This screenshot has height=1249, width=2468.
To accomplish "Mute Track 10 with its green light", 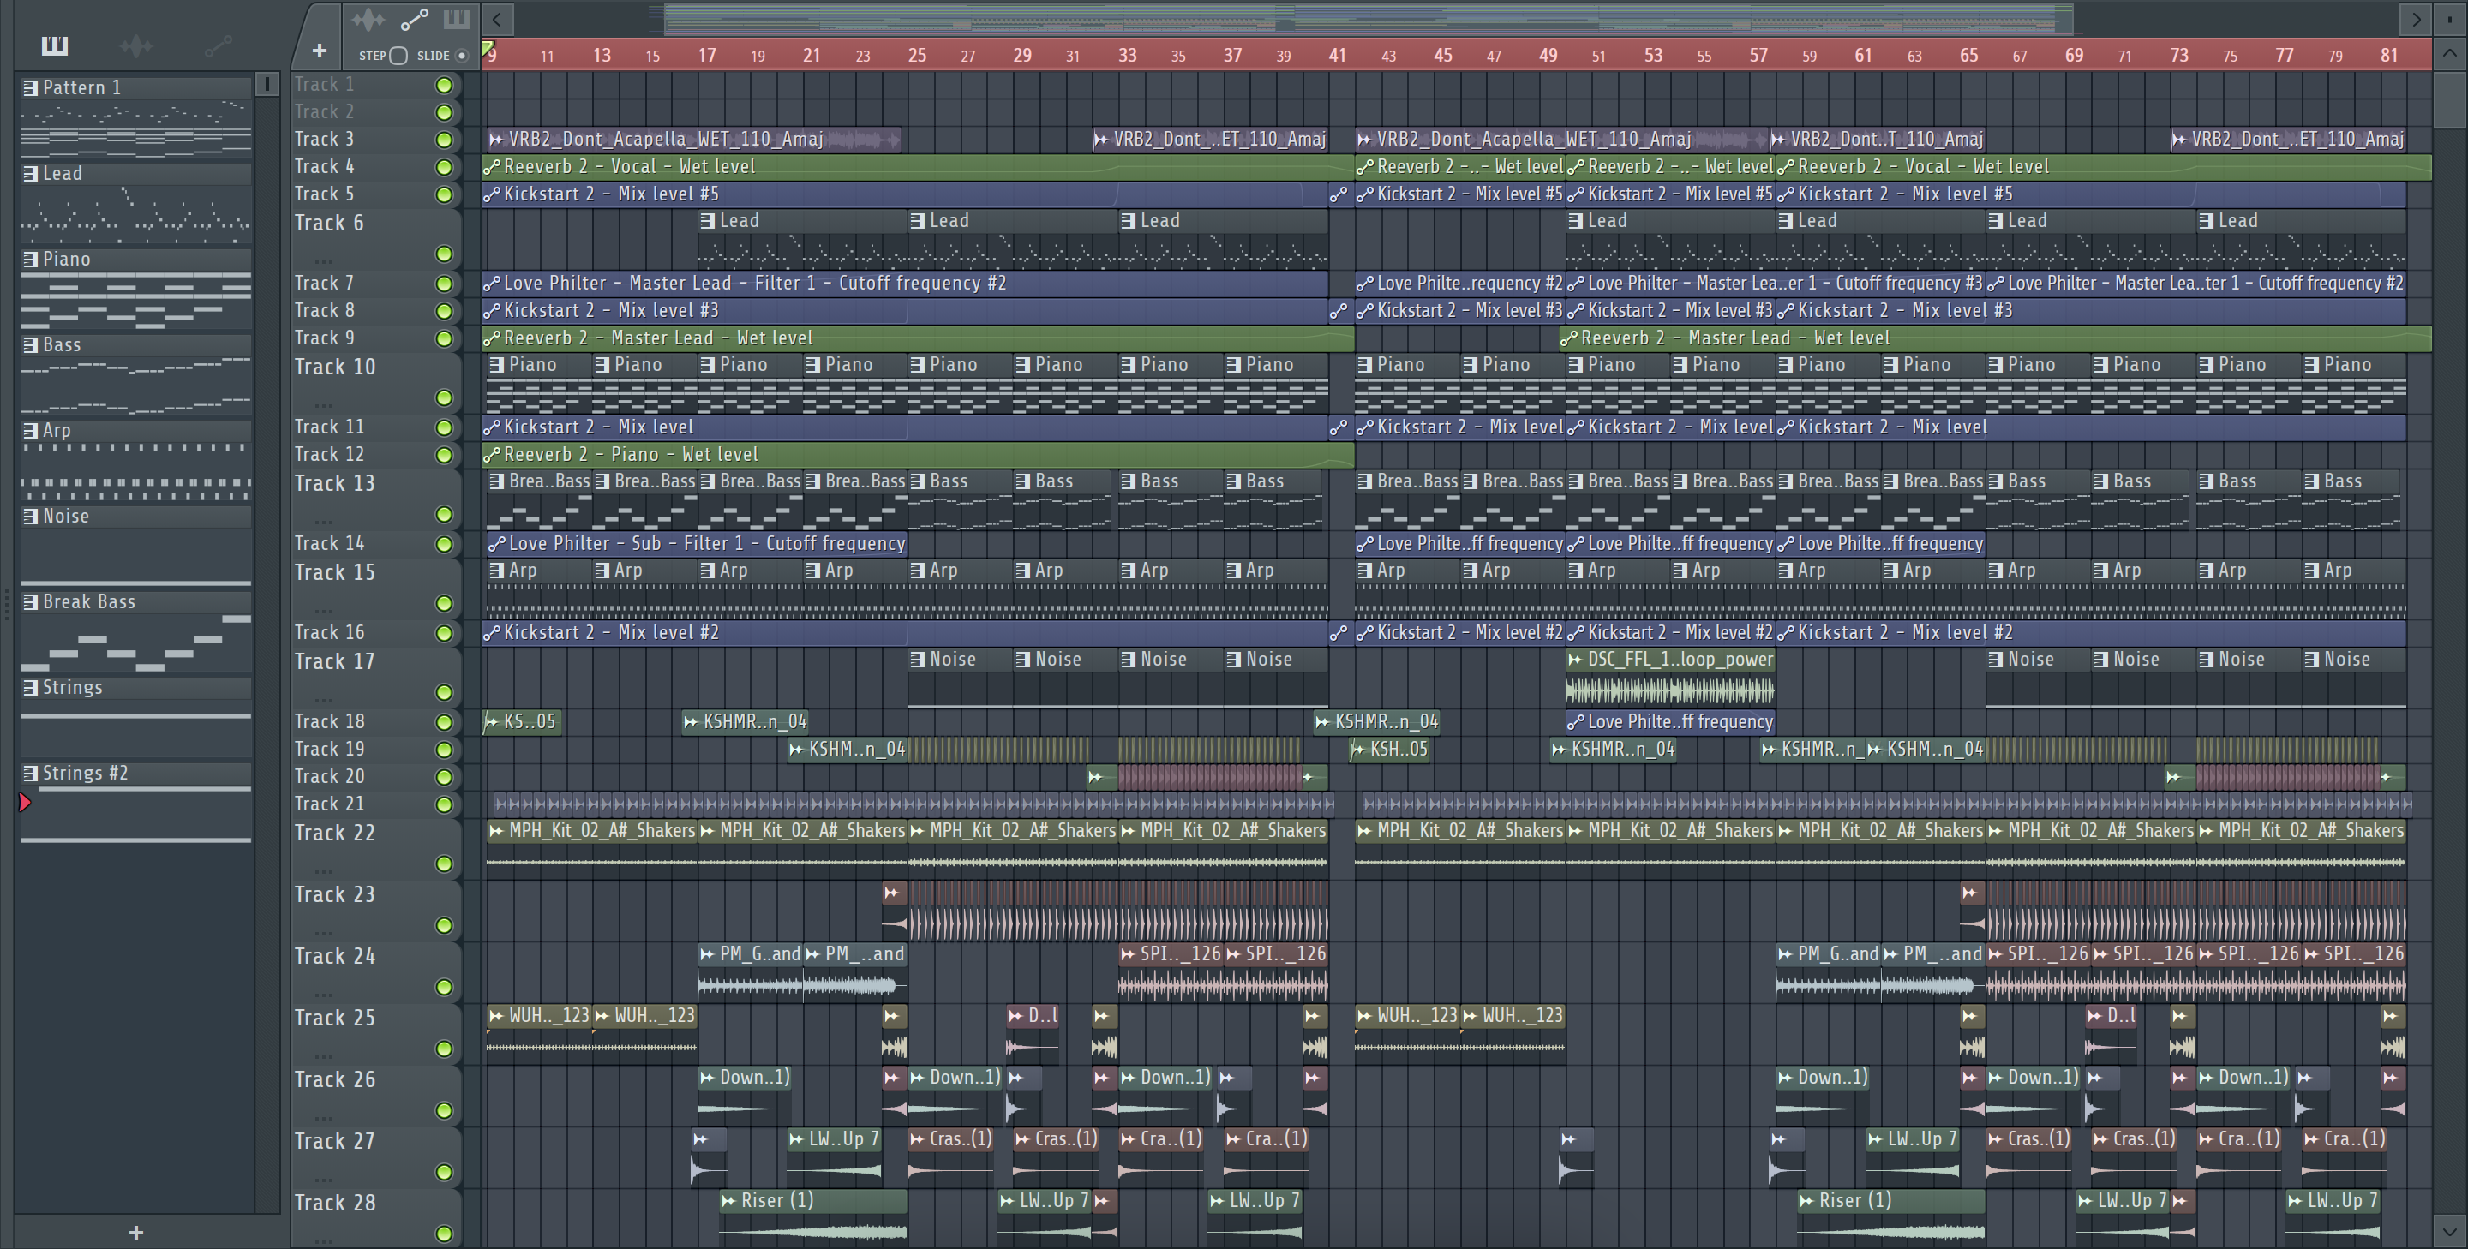I will coord(444,397).
